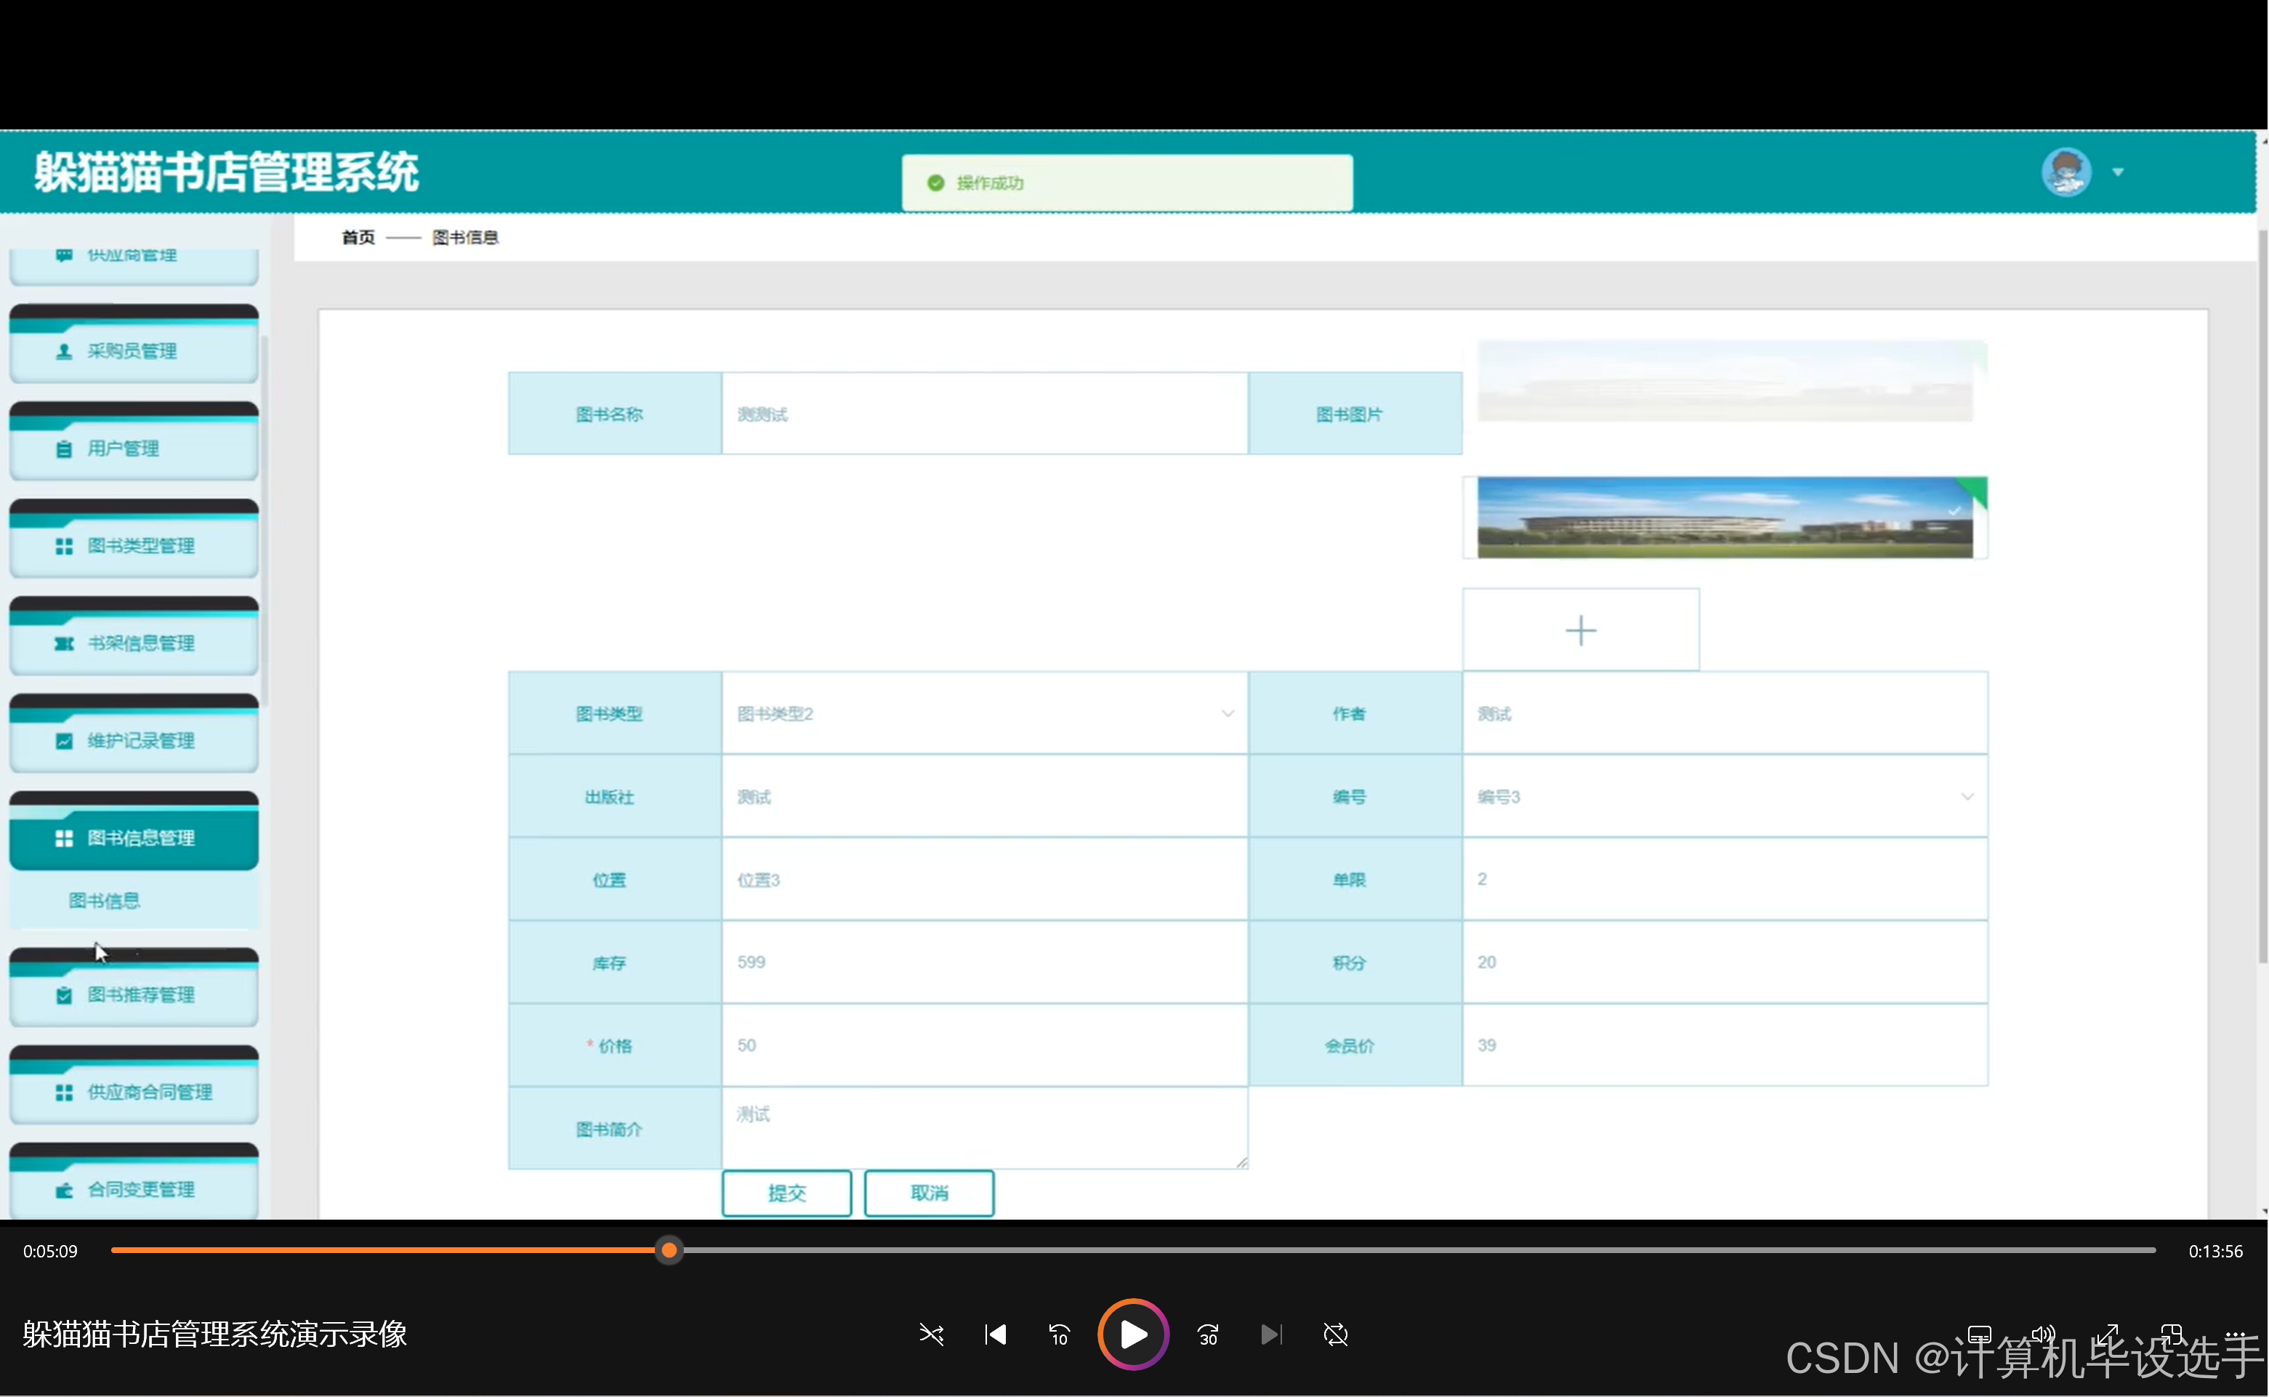Click the 取消 cancel button
2269x1397 pixels.
click(929, 1193)
